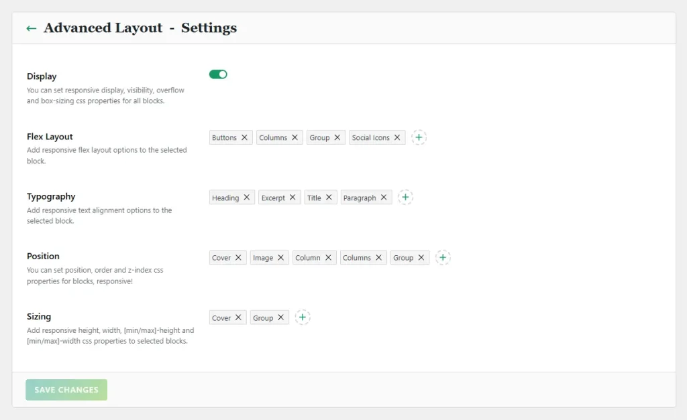The height and width of the screenshot is (420, 687).
Task: Add a block to Sizing
Action: pyautogui.click(x=303, y=318)
